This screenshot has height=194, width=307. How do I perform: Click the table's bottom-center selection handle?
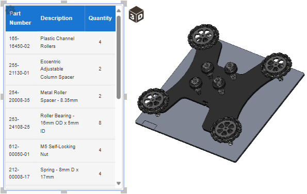64,192
